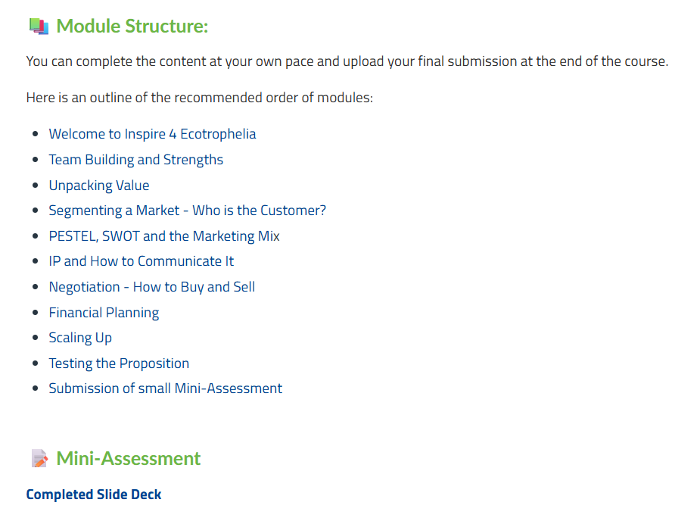Visit PESTEL, SWOT and the Marketing Mix
This screenshot has height=521, width=700.
click(164, 236)
